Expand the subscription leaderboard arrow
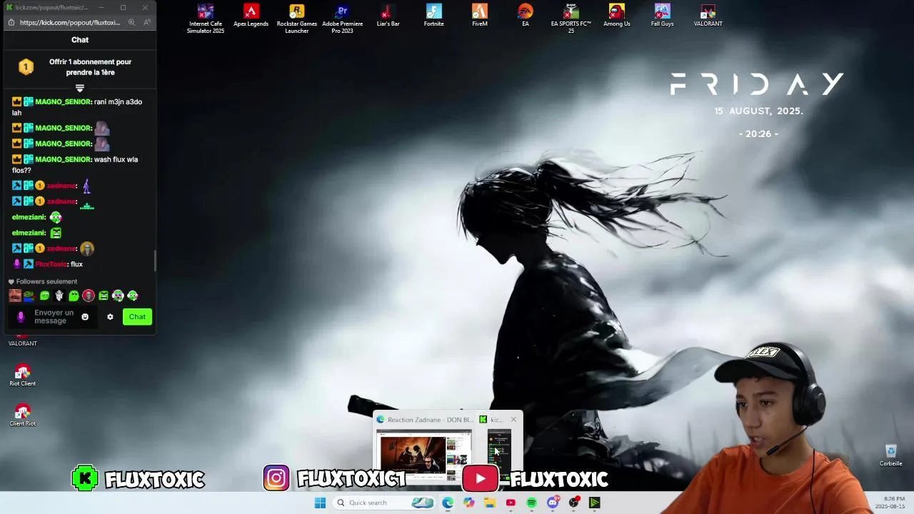The image size is (914, 514). click(80, 89)
